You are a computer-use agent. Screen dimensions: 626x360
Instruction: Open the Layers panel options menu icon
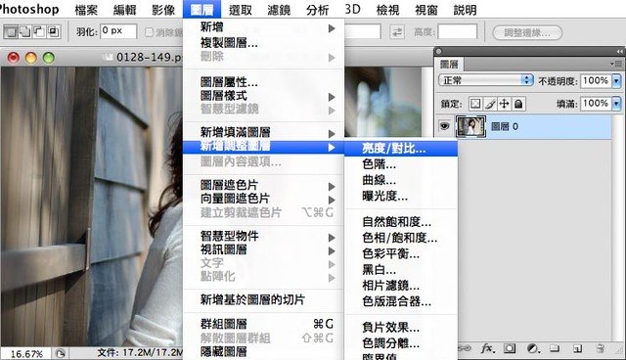tap(616, 64)
